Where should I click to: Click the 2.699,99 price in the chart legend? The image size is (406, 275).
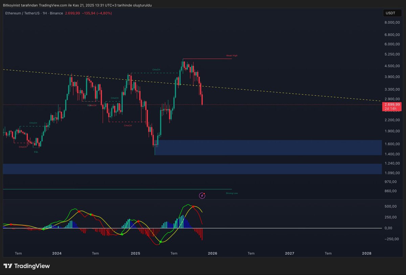(72, 13)
